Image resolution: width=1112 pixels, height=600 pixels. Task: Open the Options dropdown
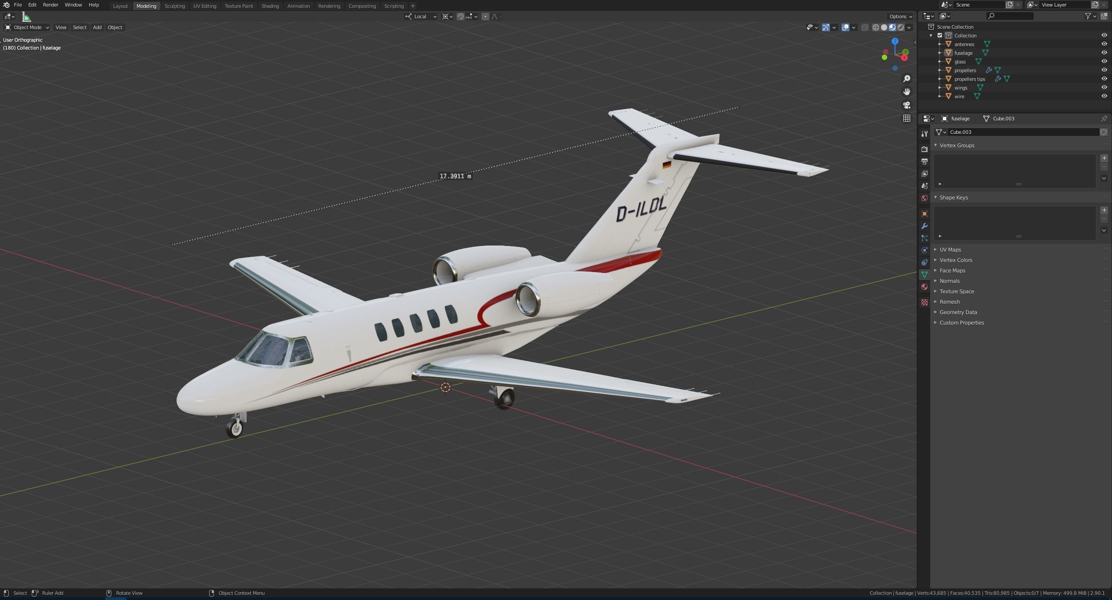point(901,17)
